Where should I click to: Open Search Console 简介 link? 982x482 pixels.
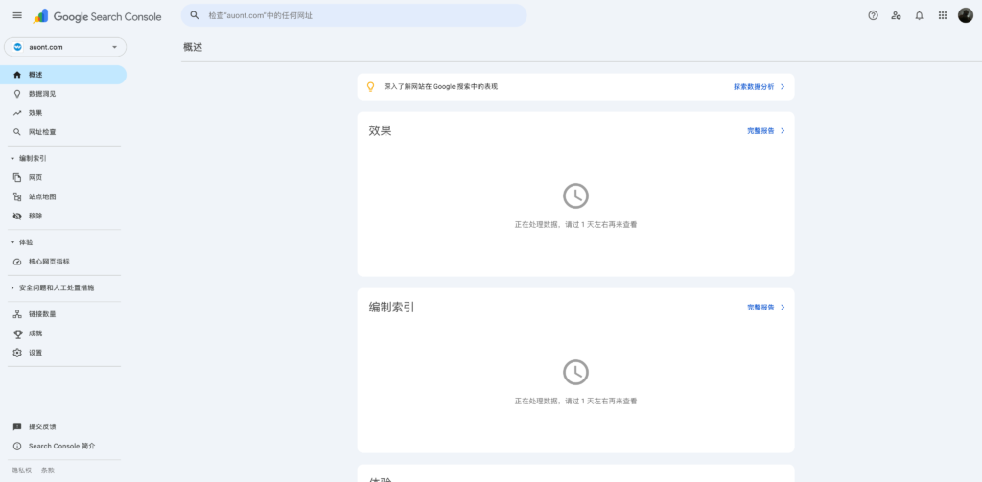pyautogui.click(x=62, y=447)
